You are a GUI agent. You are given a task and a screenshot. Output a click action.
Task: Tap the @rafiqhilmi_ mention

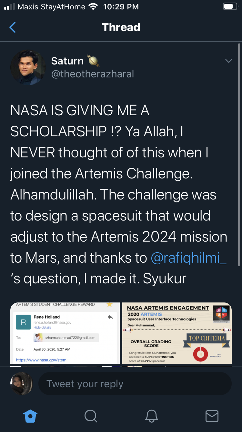pyautogui.click(x=188, y=258)
